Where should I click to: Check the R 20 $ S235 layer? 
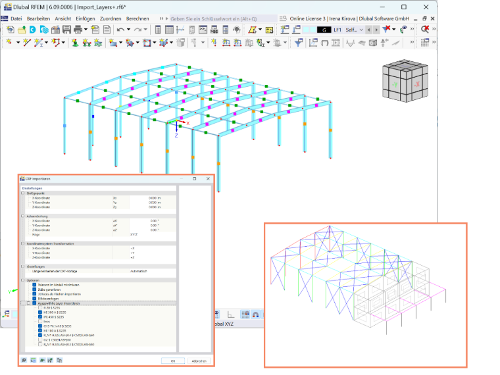[x=40, y=308]
